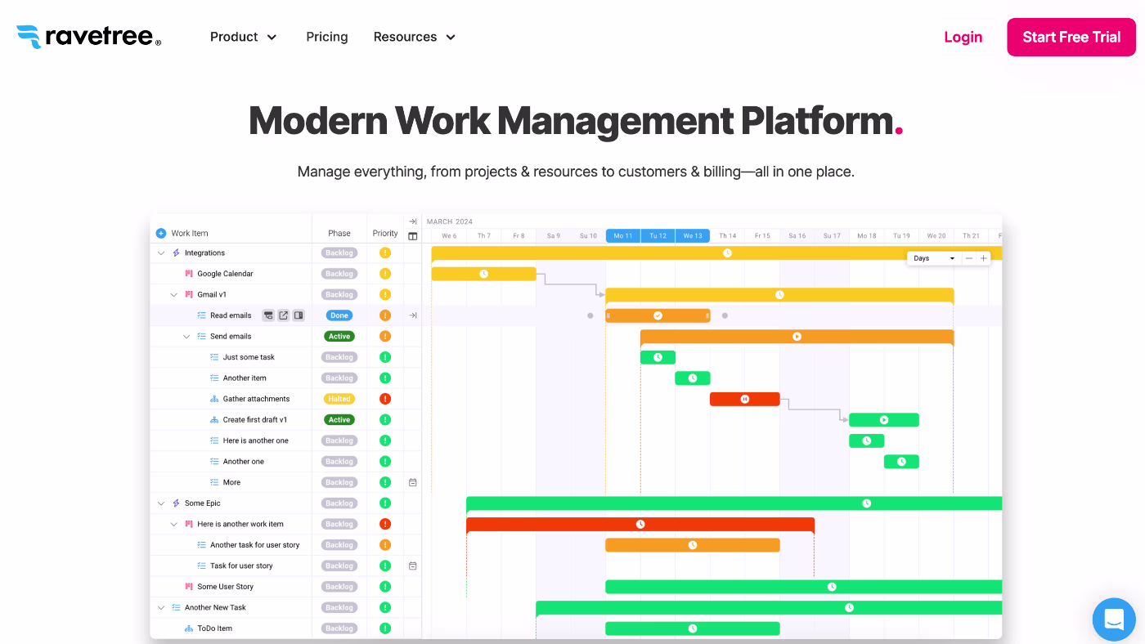Screen dimensions: 1145x644
Task: Click the Login link
Action: point(963,37)
